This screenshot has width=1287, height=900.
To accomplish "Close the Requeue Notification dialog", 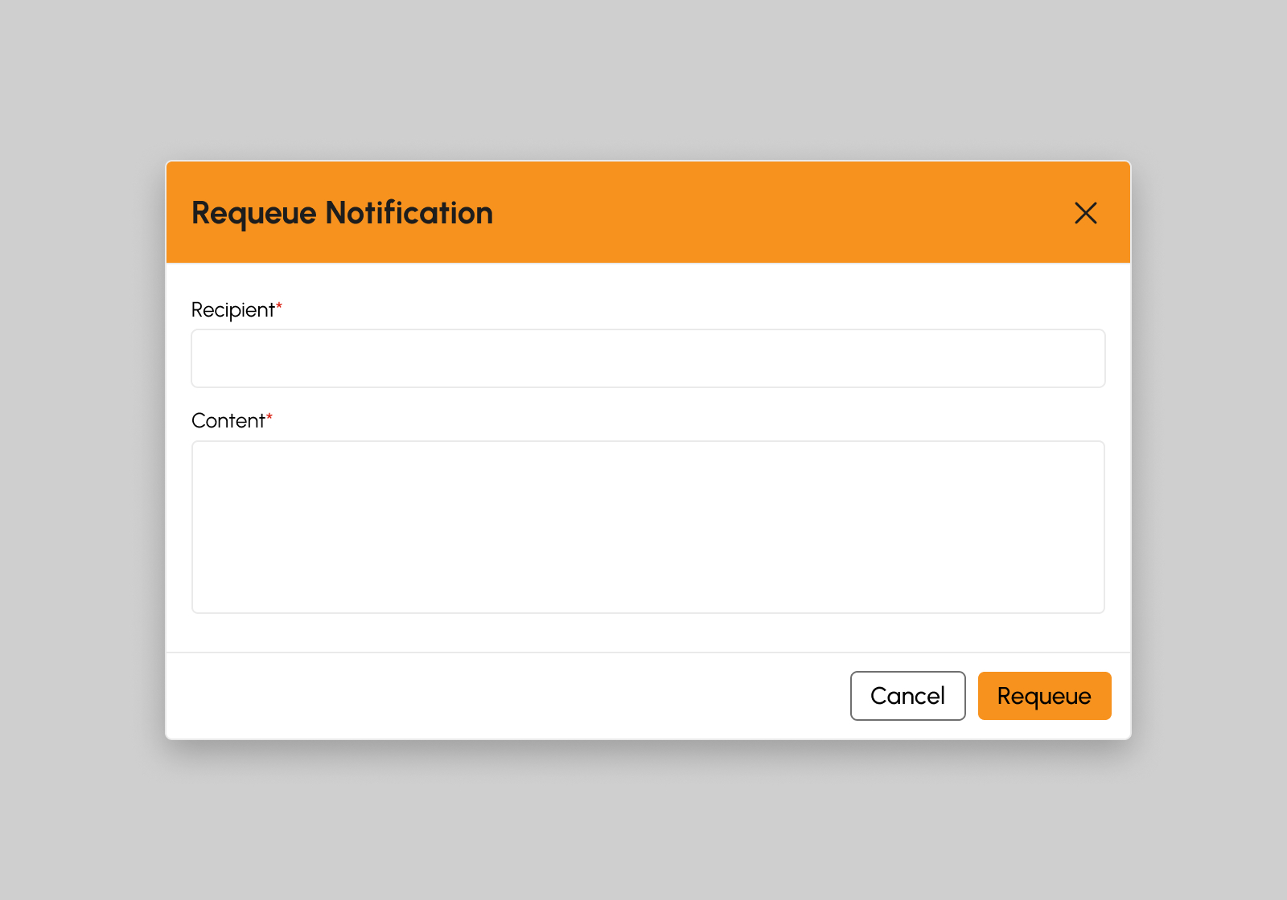I will (x=1086, y=213).
